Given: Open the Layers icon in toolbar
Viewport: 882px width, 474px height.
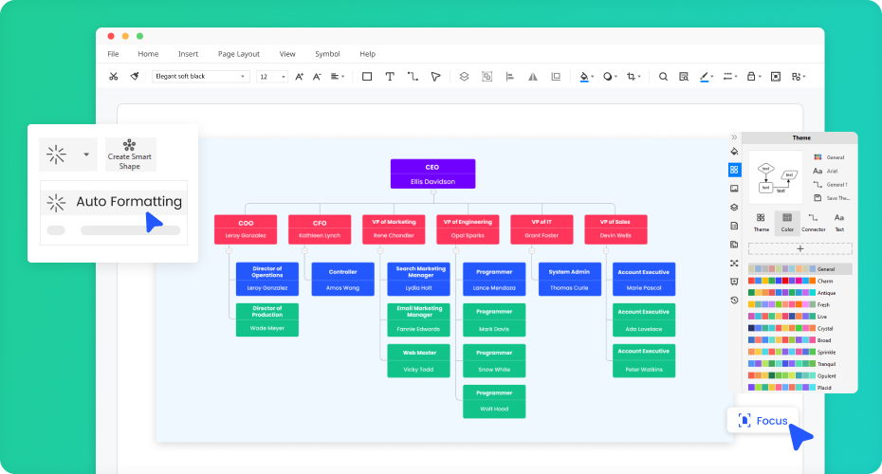Looking at the screenshot, I should [x=464, y=76].
